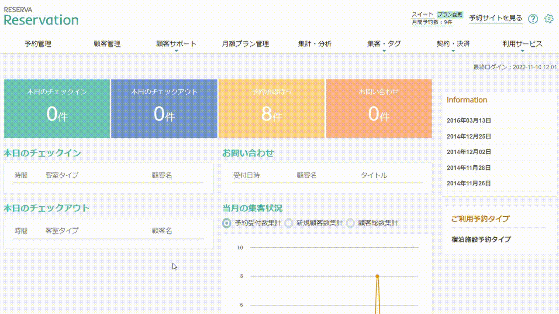Open the 集計・分析 menu
The height and width of the screenshot is (314, 559).
point(315,44)
